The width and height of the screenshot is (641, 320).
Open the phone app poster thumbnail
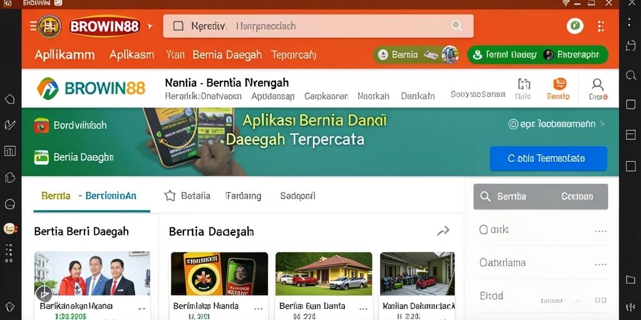click(x=219, y=274)
